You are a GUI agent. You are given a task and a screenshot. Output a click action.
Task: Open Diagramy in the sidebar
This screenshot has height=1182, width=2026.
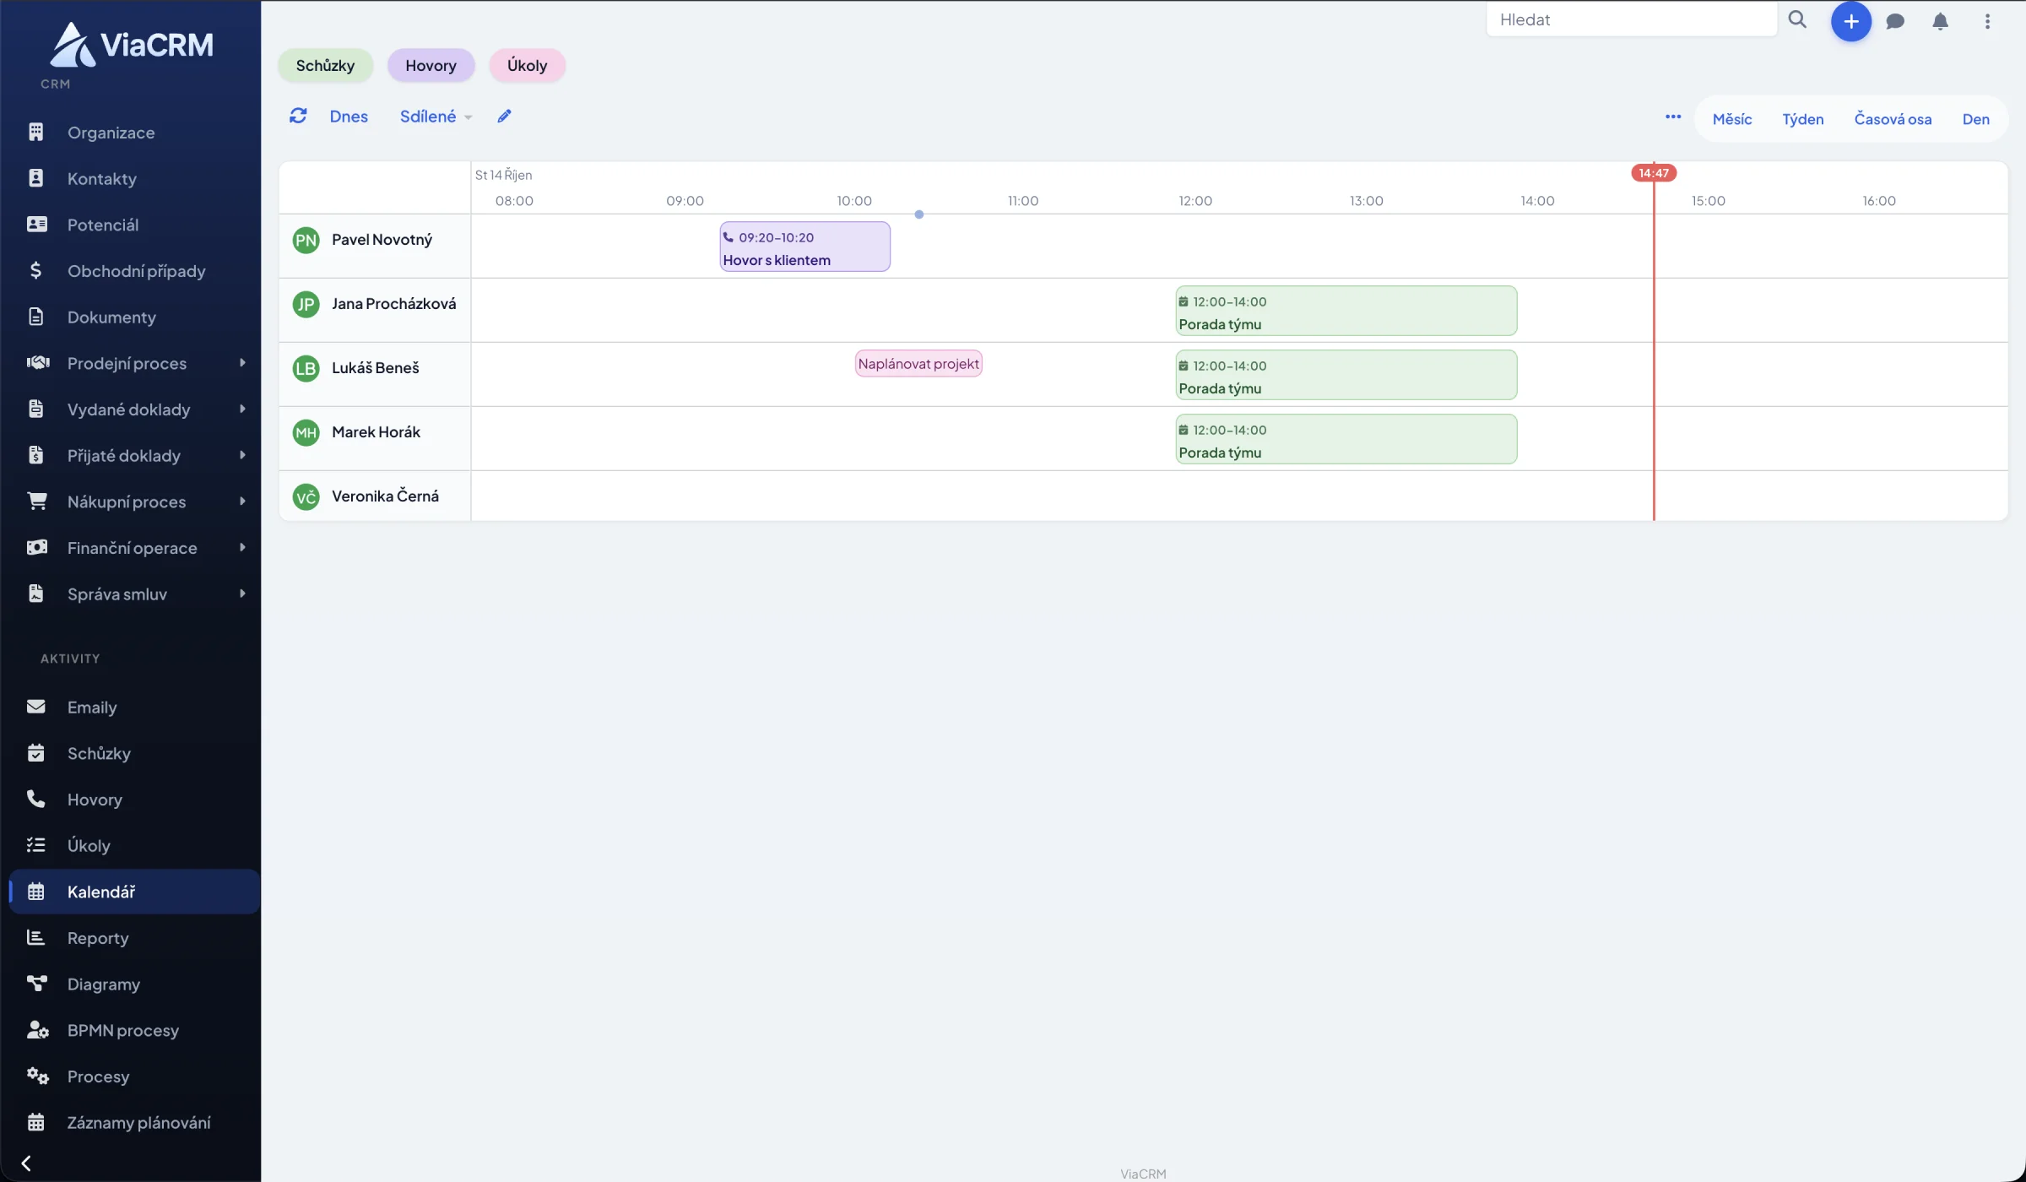pyautogui.click(x=135, y=984)
